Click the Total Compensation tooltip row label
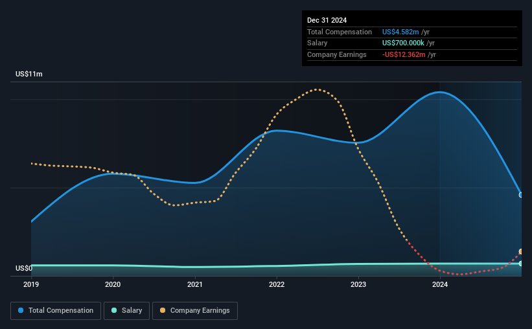 point(340,32)
